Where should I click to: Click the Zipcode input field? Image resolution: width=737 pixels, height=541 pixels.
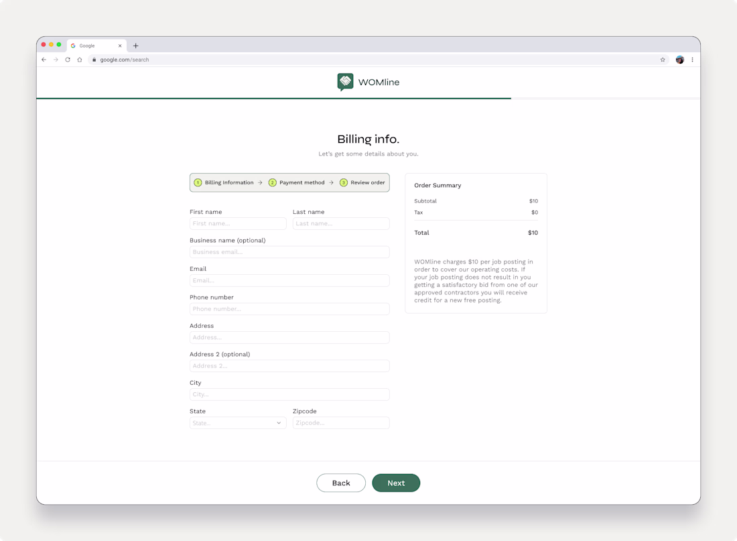click(x=341, y=423)
